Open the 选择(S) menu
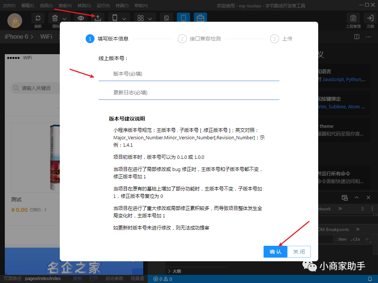Image resolution: width=378 pixels, height=283 pixels. pyautogui.click(x=46, y=6)
